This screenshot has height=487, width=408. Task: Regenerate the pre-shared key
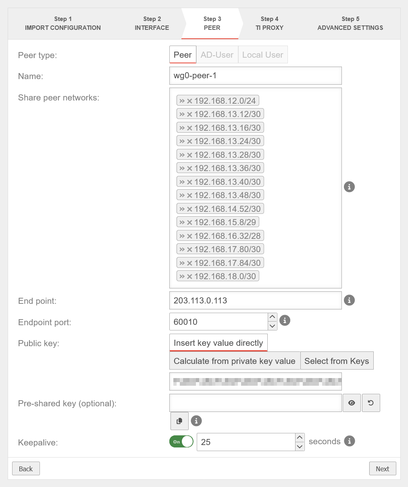[x=371, y=403]
